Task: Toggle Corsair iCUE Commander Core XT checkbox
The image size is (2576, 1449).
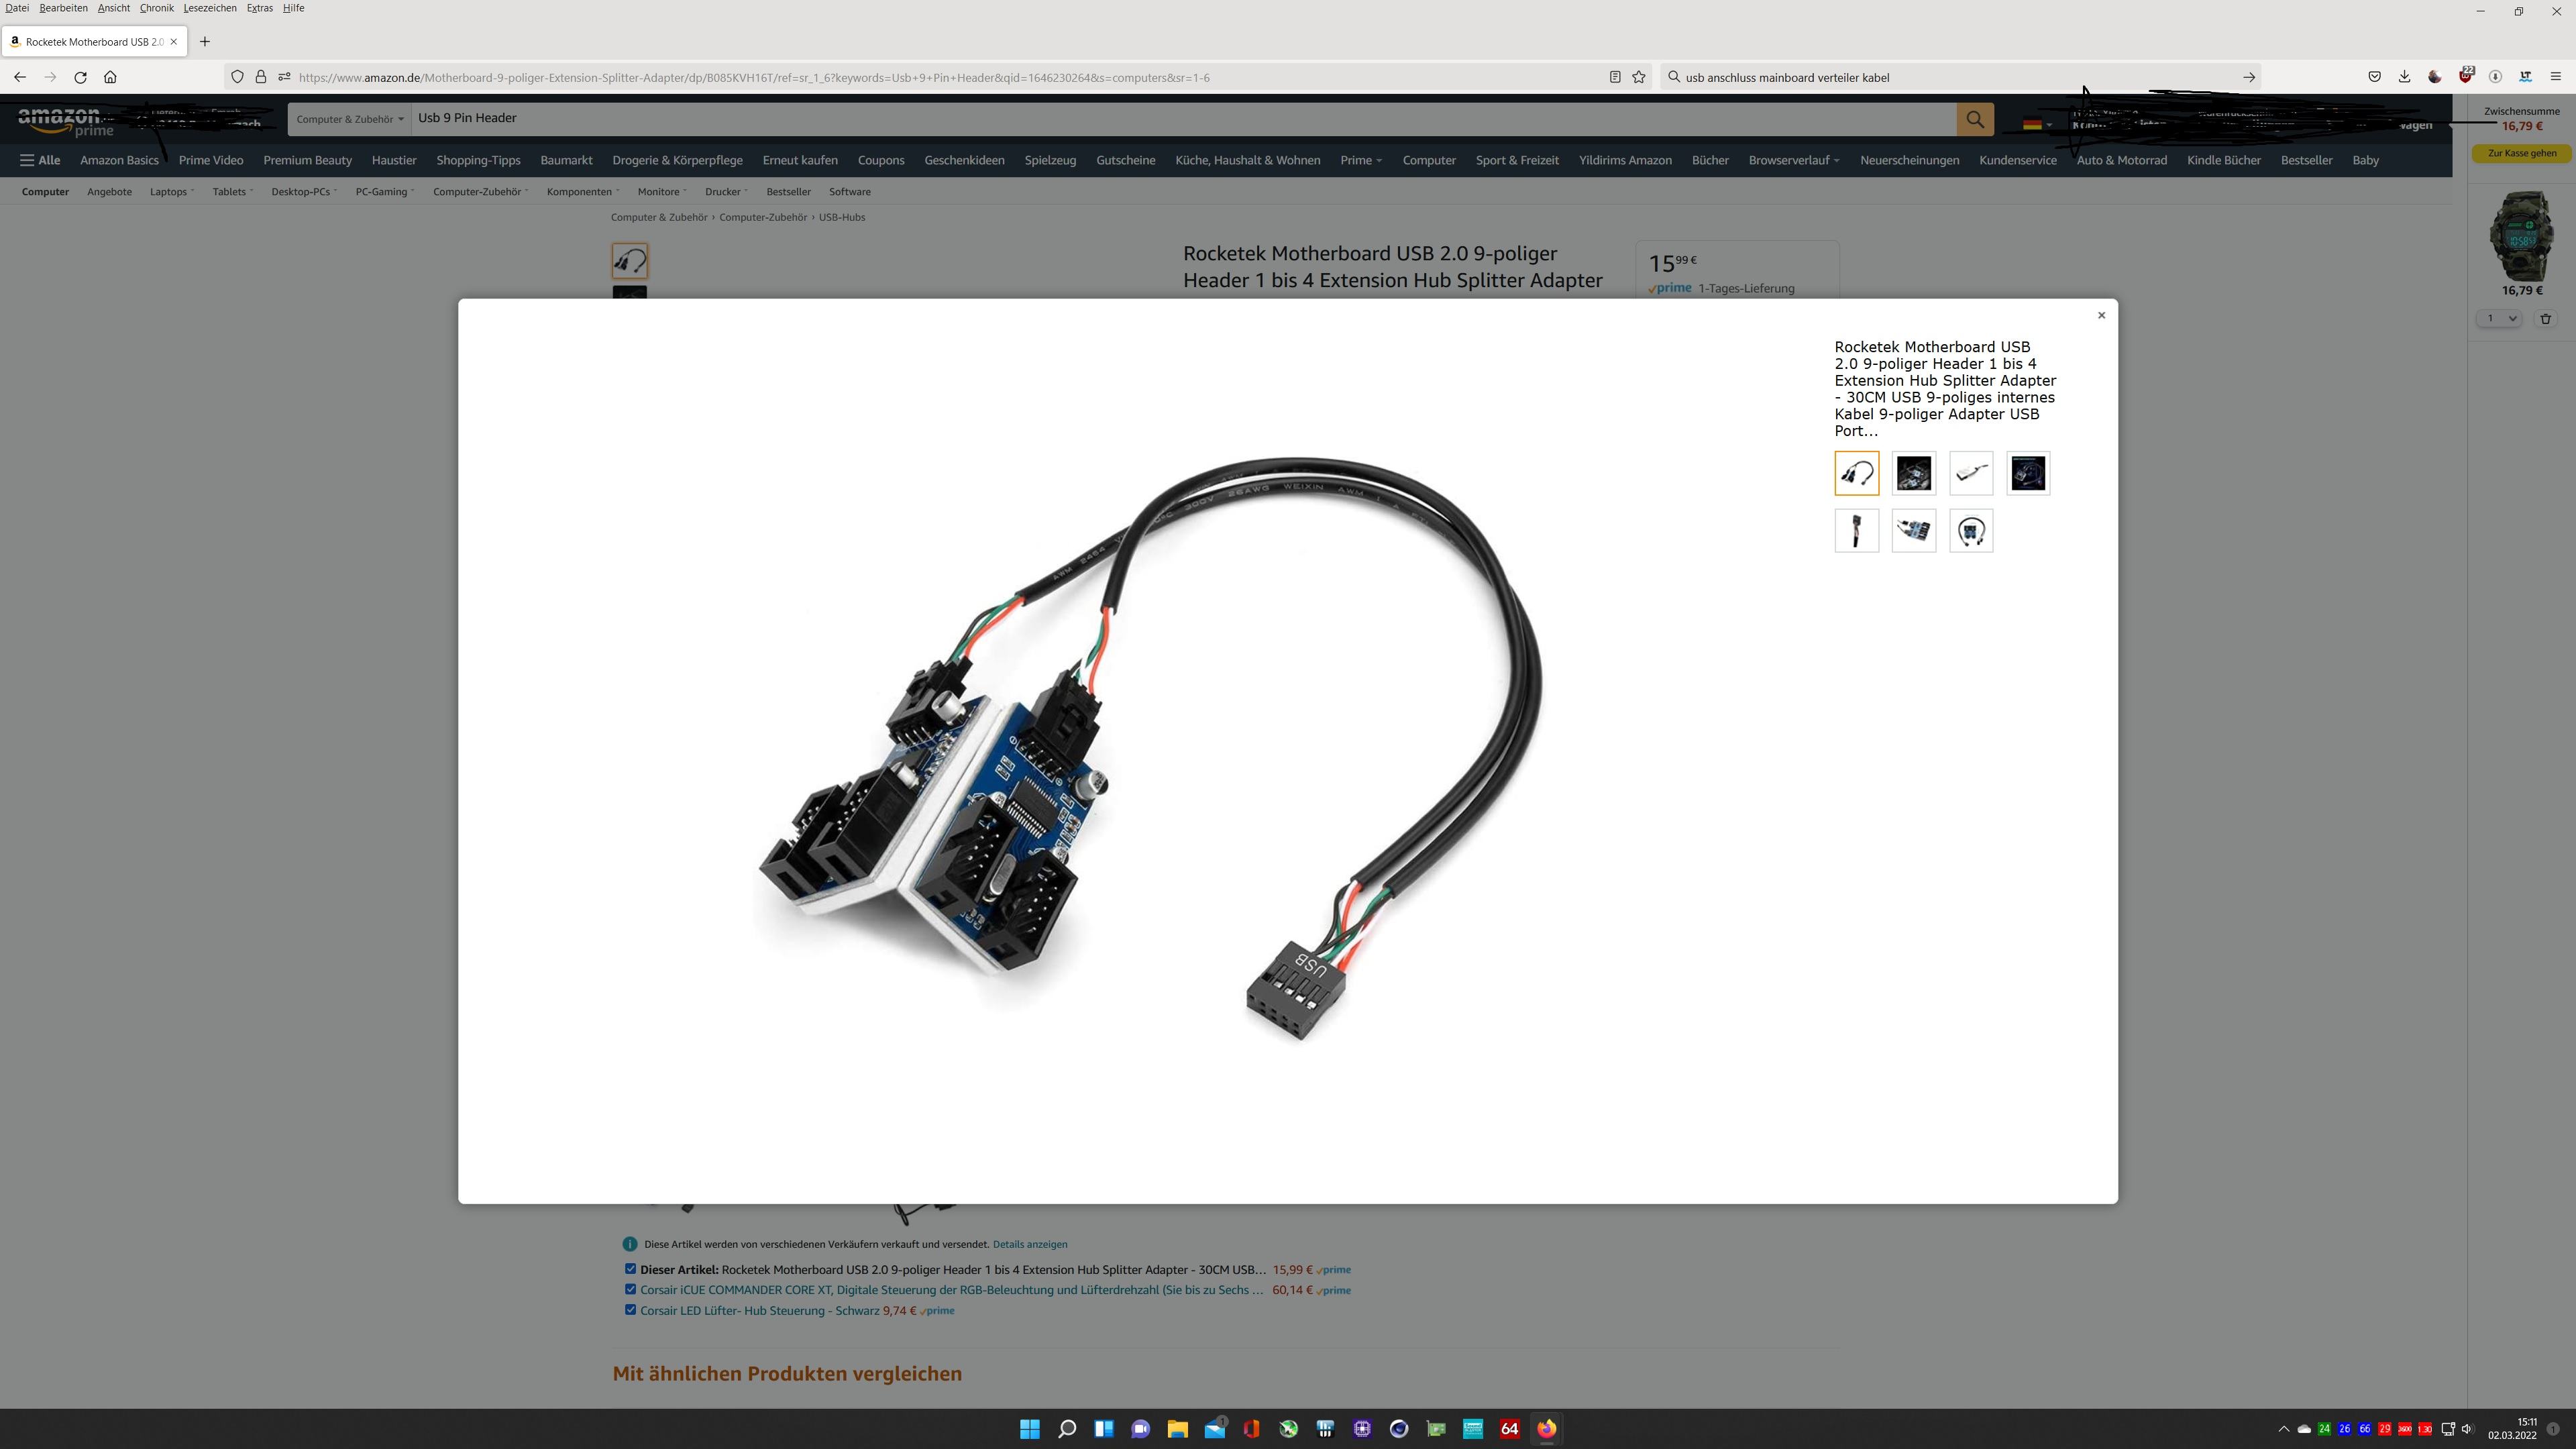Action: [630, 1289]
